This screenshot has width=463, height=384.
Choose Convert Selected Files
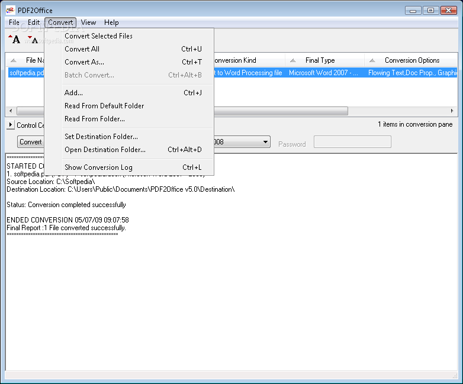pos(129,36)
